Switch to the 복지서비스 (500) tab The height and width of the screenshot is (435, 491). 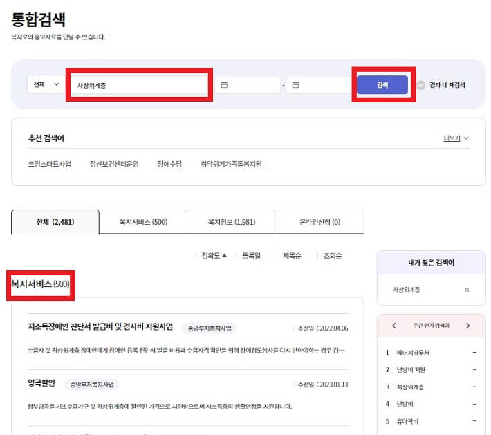(143, 222)
